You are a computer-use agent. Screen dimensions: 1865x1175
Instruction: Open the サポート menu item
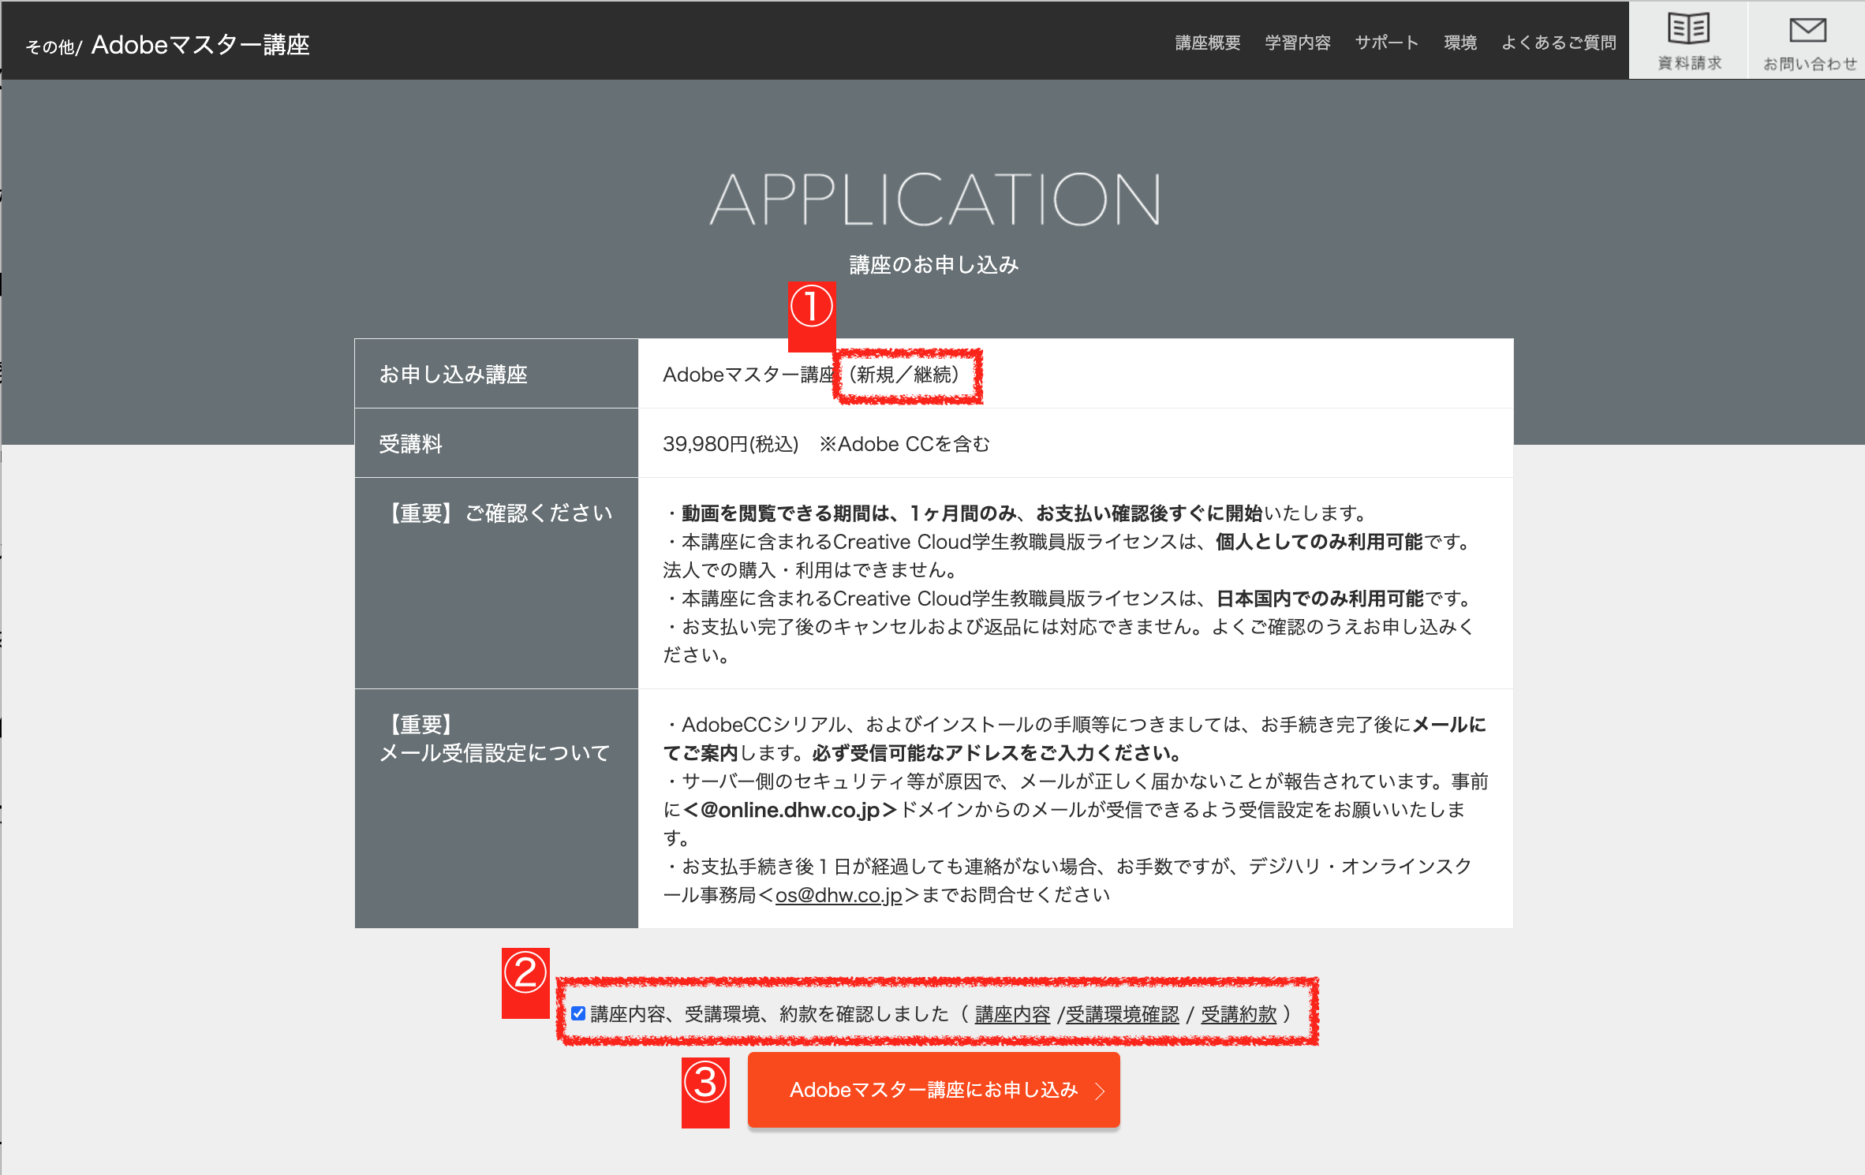(1386, 43)
